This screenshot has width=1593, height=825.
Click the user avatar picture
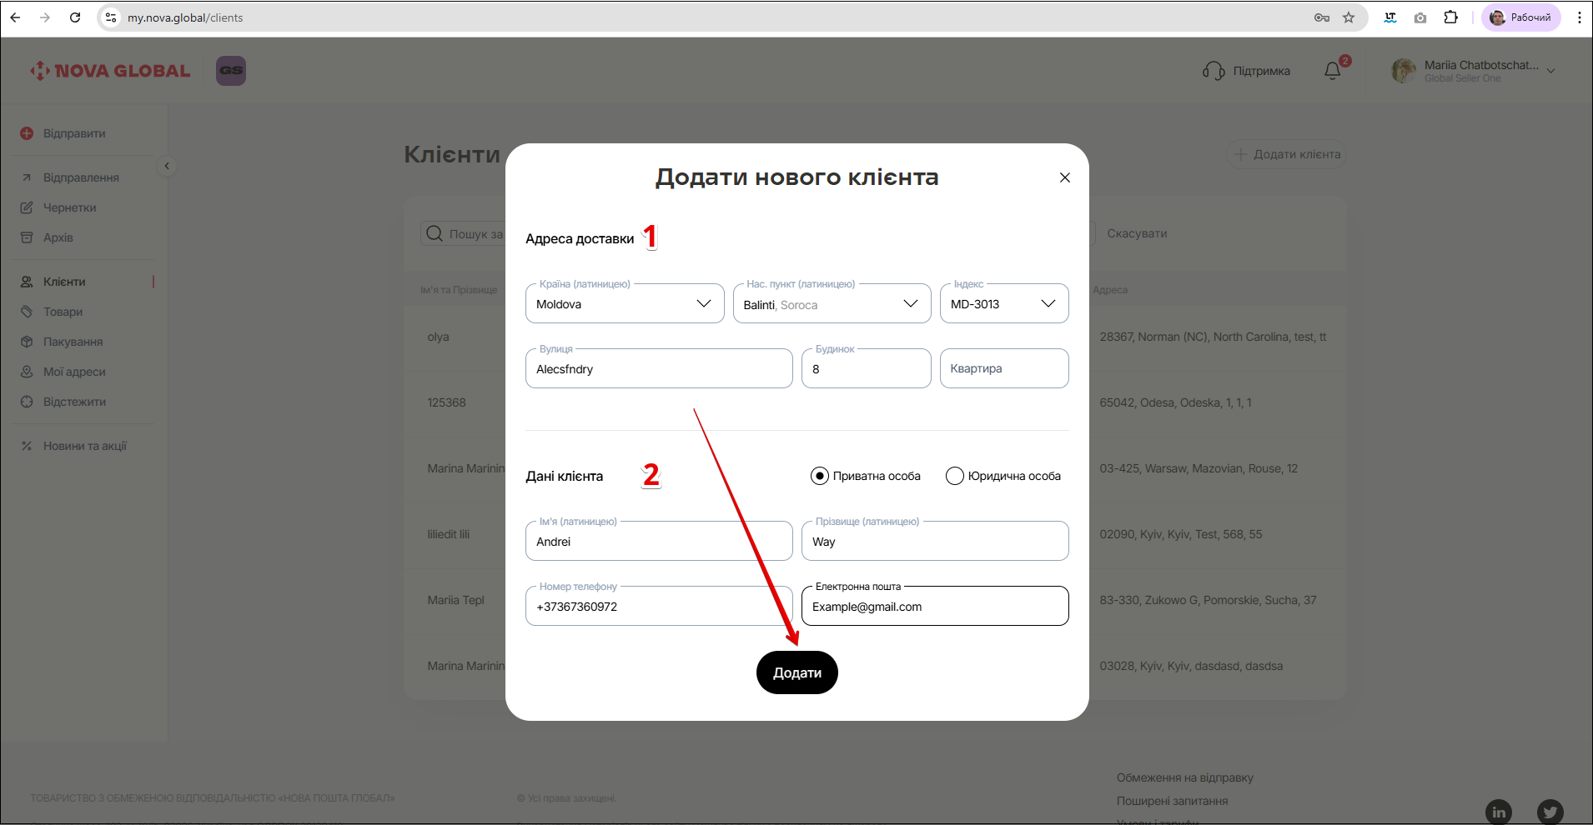tap(1404, 71)
